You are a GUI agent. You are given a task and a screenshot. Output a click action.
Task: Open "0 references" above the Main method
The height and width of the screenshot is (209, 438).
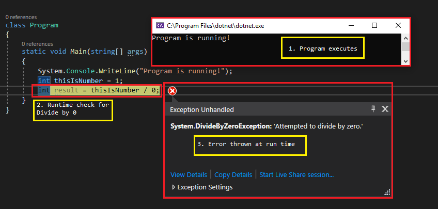37,44
